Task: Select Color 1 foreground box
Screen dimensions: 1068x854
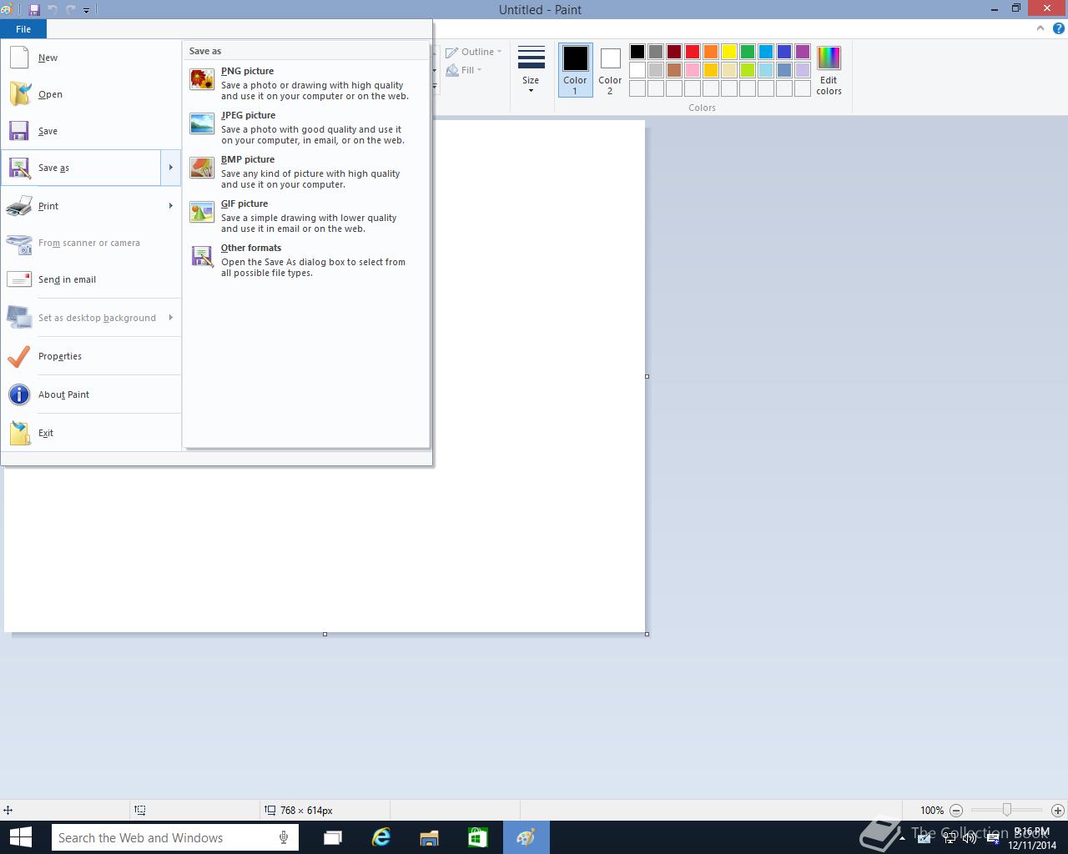Action: point(575,70)
